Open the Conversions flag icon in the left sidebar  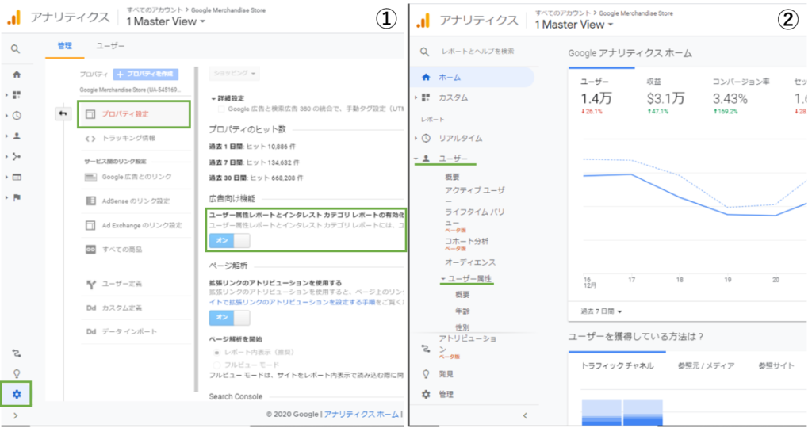click(17, 197)
